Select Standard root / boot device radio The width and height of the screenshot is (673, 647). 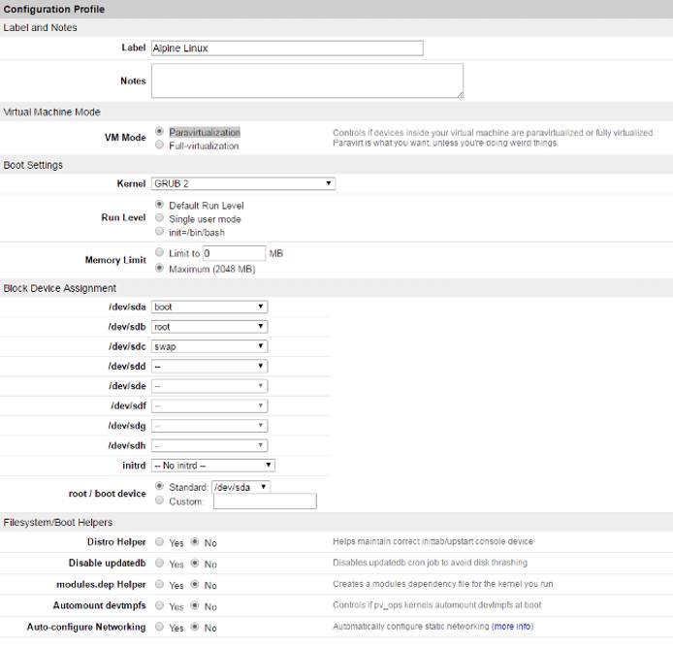[x=159, y=486]
